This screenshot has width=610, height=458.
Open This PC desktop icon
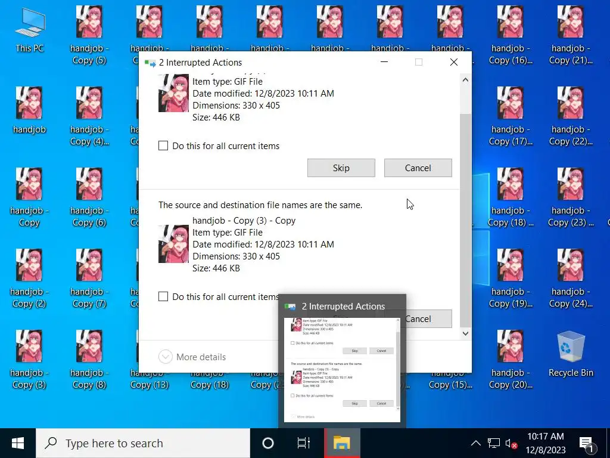point(30,30)
